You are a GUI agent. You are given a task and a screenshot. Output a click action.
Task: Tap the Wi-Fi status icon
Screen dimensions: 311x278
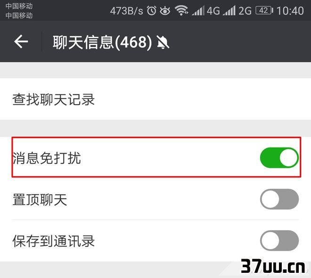181,10
